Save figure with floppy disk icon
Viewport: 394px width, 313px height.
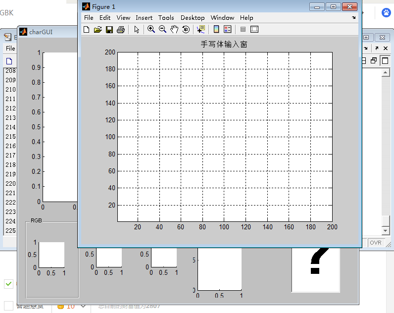(x=109, y=29)
